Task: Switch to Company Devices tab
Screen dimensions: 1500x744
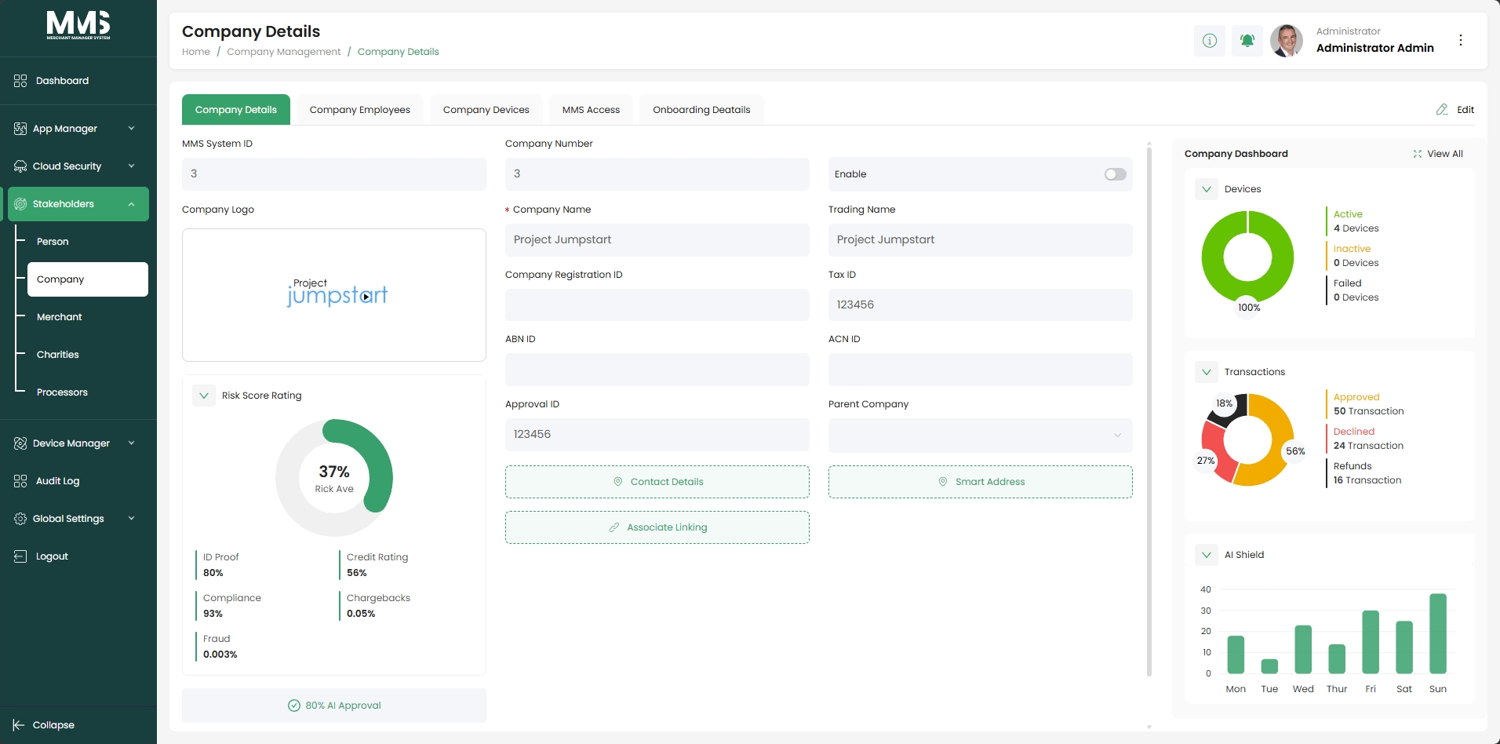Action: [486, 110]
